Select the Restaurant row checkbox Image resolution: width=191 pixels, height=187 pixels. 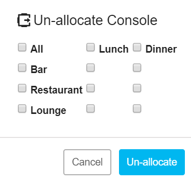22,88
